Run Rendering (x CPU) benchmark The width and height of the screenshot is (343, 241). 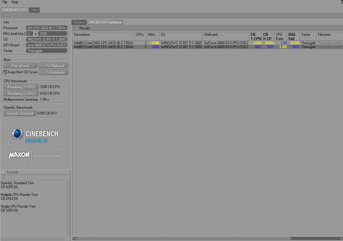(x=21, y=93)
